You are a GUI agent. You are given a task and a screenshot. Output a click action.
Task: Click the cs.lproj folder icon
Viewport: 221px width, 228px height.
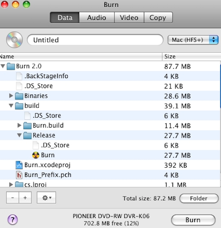[19, 184]
